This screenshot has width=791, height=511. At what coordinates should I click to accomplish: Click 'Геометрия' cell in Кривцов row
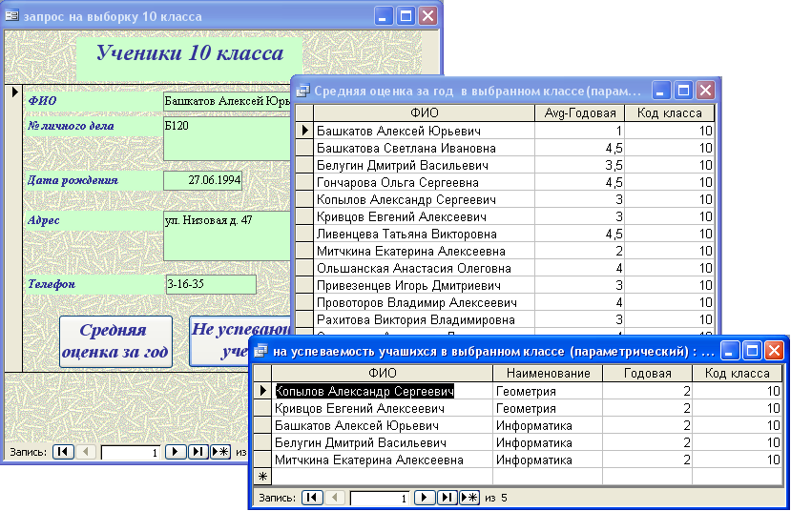click(x=548, y=408)
